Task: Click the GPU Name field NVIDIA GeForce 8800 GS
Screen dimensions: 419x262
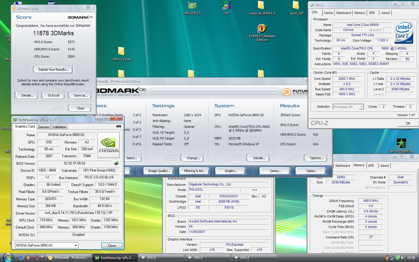Action: click(x=66, y=135)
